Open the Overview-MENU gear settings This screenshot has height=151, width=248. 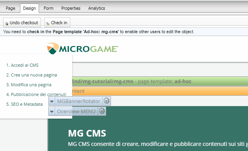point(102,111)
